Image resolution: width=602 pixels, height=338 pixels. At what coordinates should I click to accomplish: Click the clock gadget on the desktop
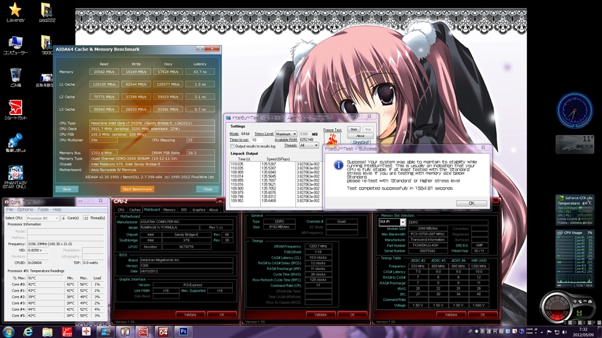click(575, 110)
